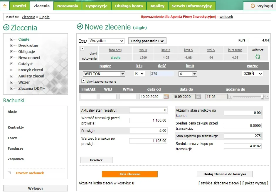Expand the Wizjer tree node
Screen dimensions: 276x192
click(x=11, y=82)
